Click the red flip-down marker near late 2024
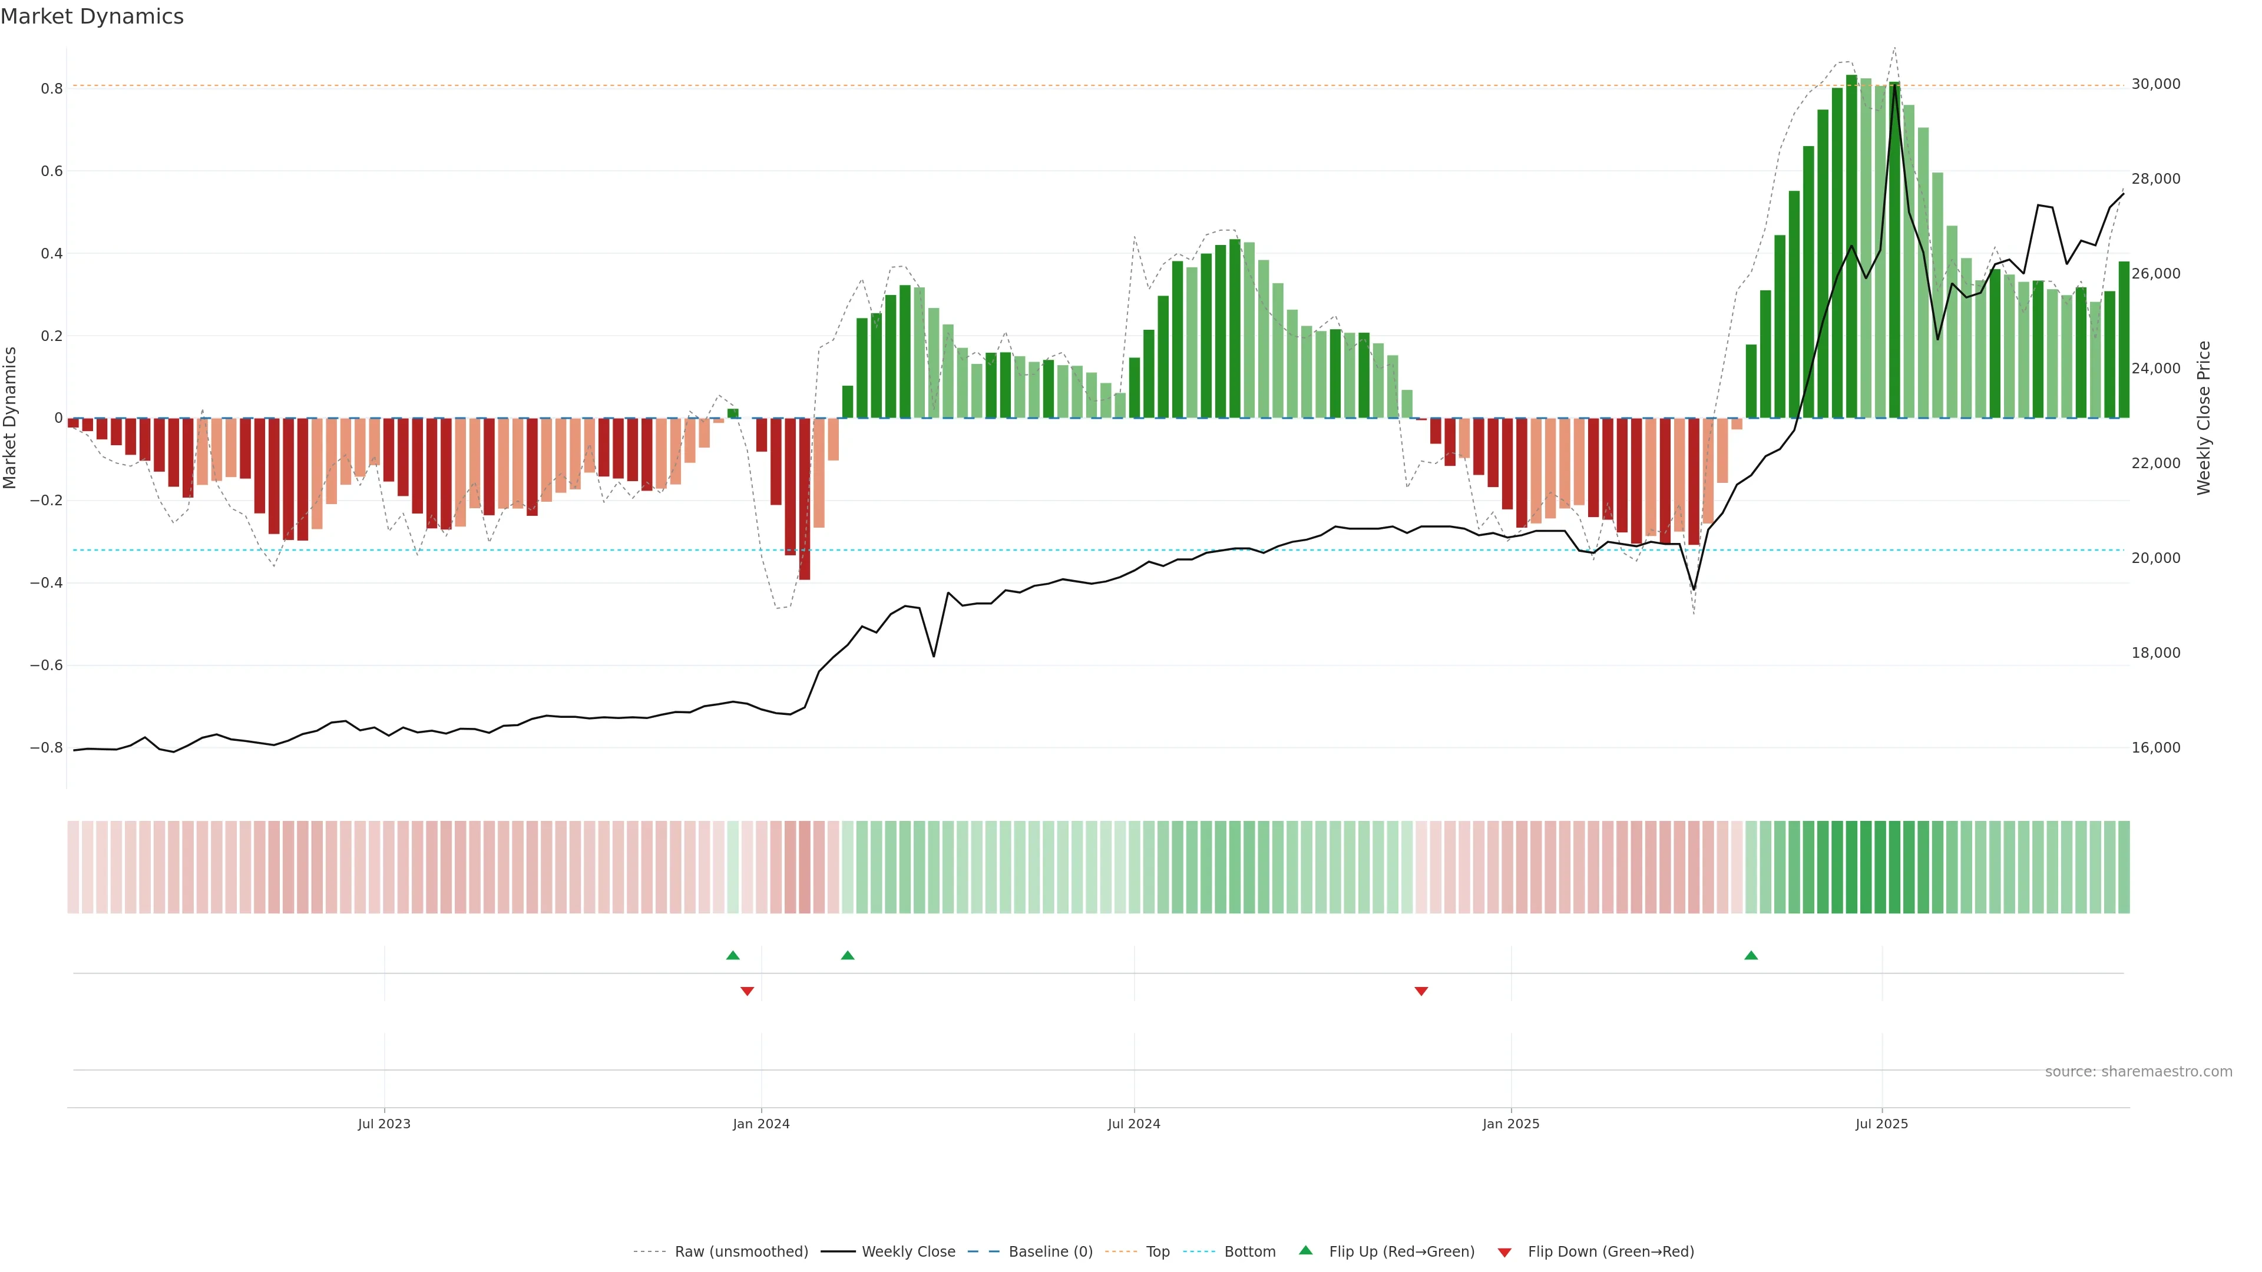Image resolution: width=2262 pixels, height=1272 pixels. [x=1421, y=991]
